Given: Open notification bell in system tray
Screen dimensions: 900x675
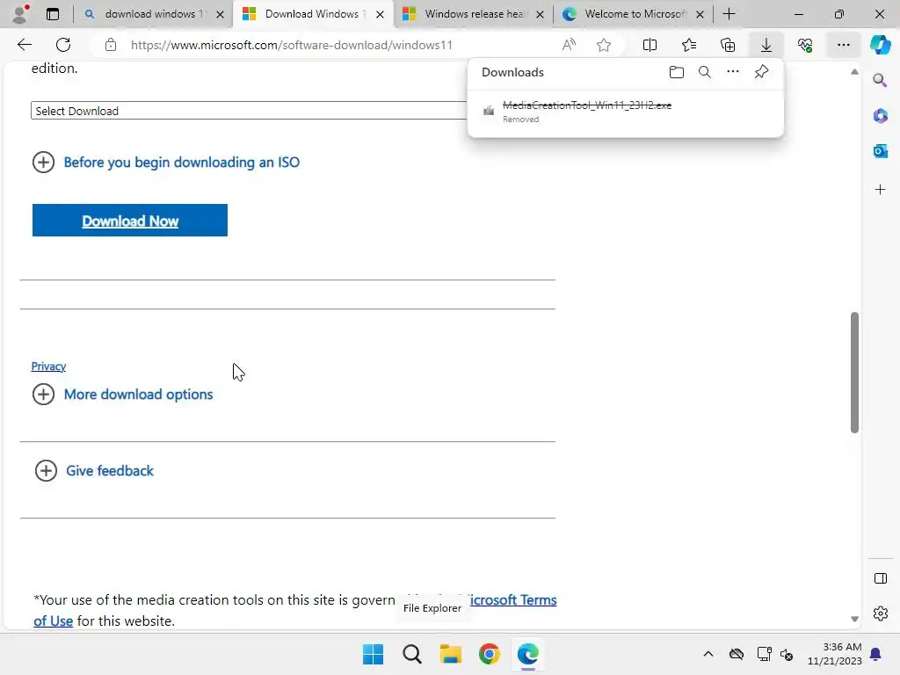Looking at the screenshot, I should [x=875, y=654].
